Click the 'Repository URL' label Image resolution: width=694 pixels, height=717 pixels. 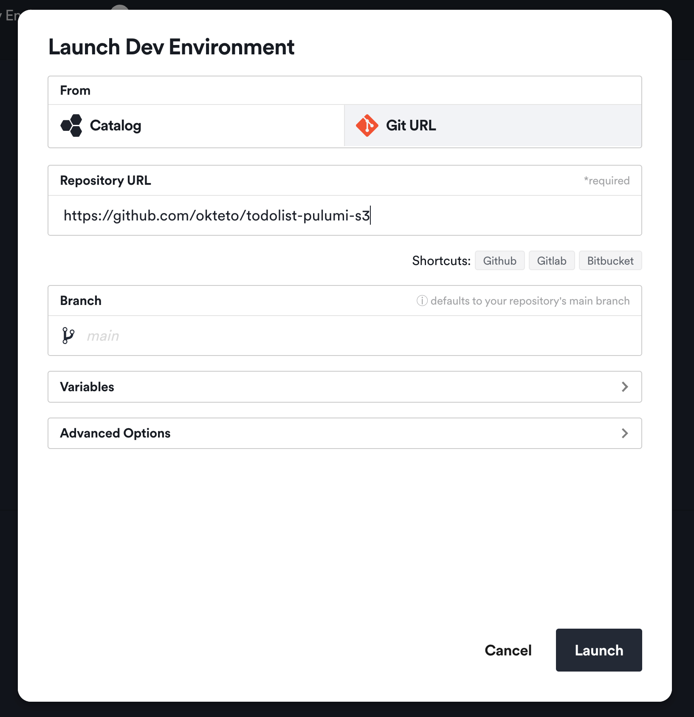pyautogui.click(x=106, y=181)
